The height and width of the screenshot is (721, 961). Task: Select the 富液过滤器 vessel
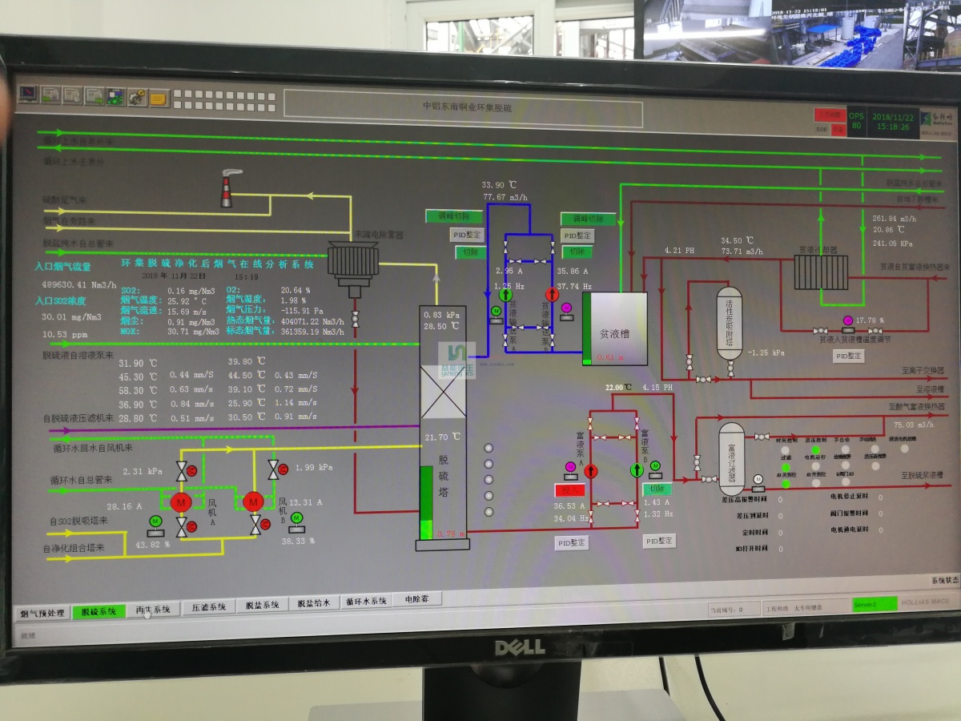731,458
